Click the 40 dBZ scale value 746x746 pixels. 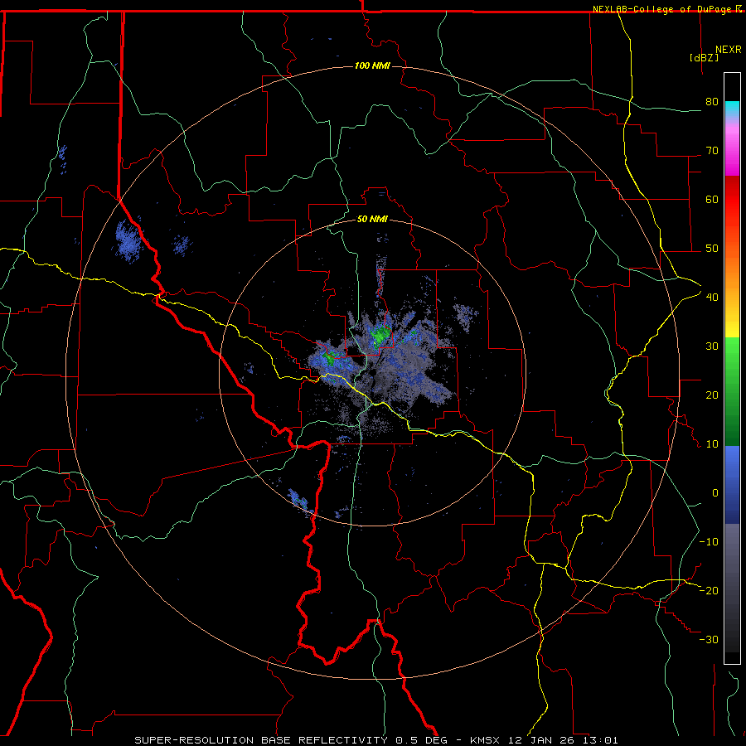tap(712, 298)
